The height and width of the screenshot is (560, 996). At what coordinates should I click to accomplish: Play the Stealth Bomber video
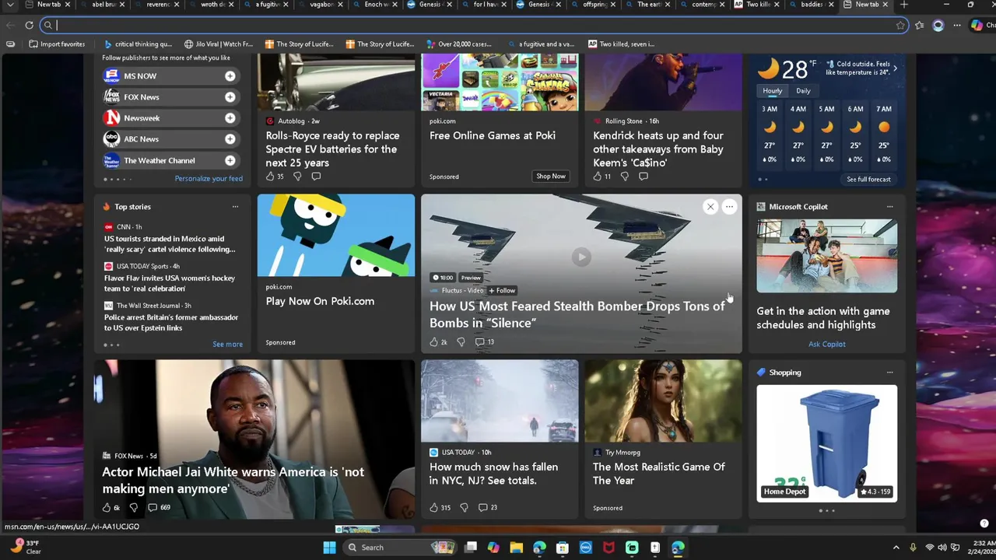(x=581, y=257)
